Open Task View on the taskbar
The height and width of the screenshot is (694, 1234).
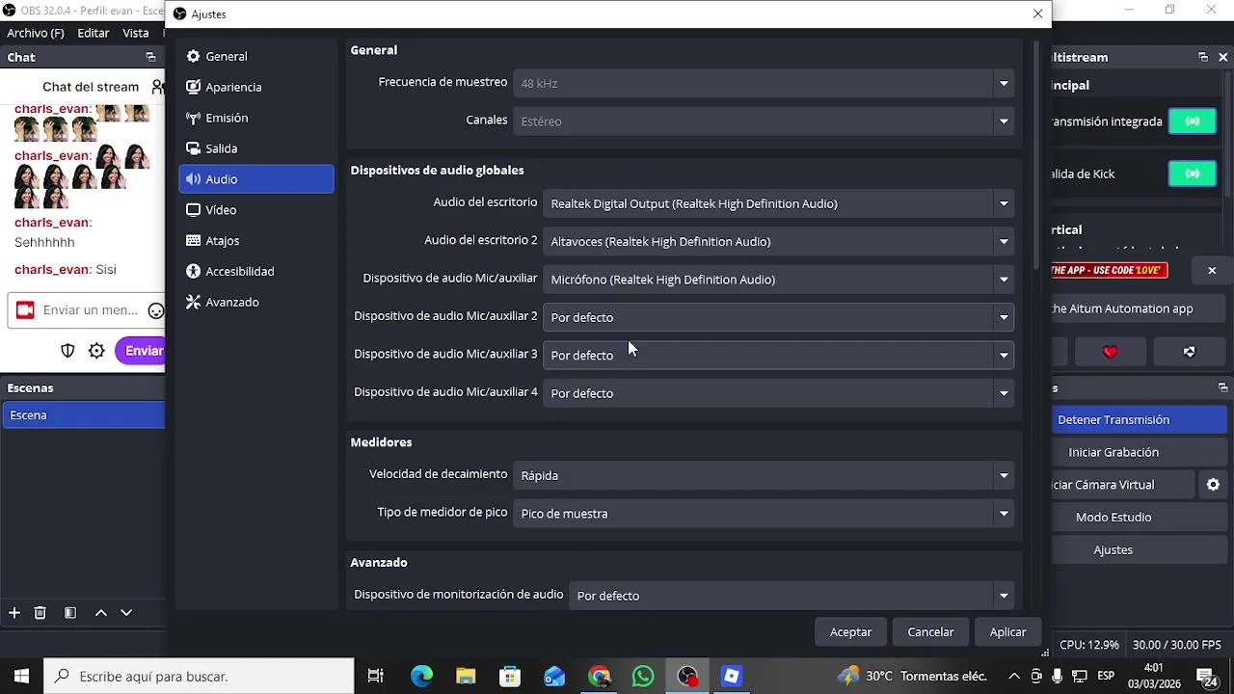[376, 676]
